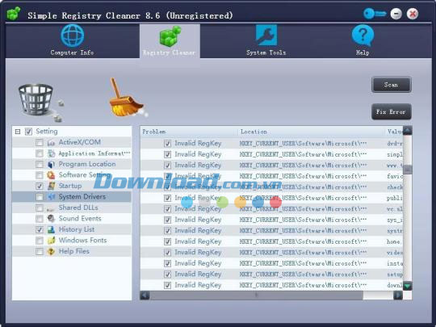Screen dimensions: 436x327
Task: Select the Invalid RegKey row with video value
Action: point(271,253)
